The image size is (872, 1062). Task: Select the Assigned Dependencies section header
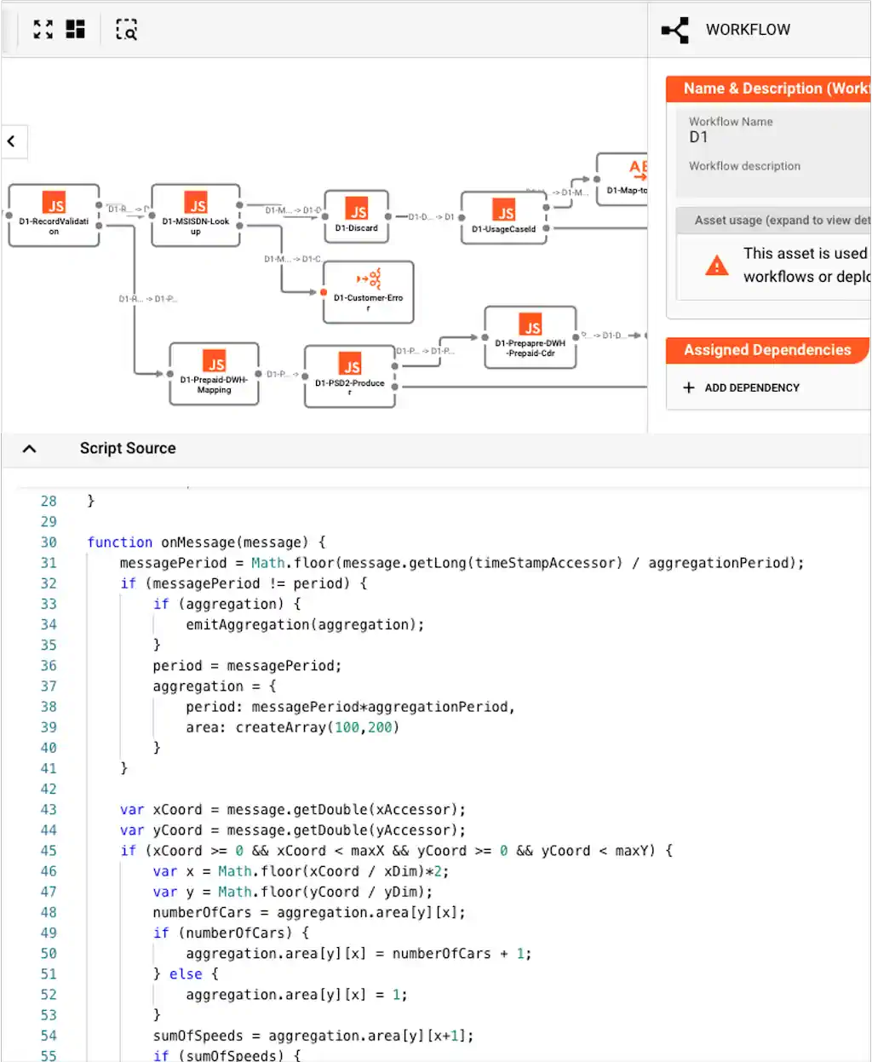(x=766, y=350)
